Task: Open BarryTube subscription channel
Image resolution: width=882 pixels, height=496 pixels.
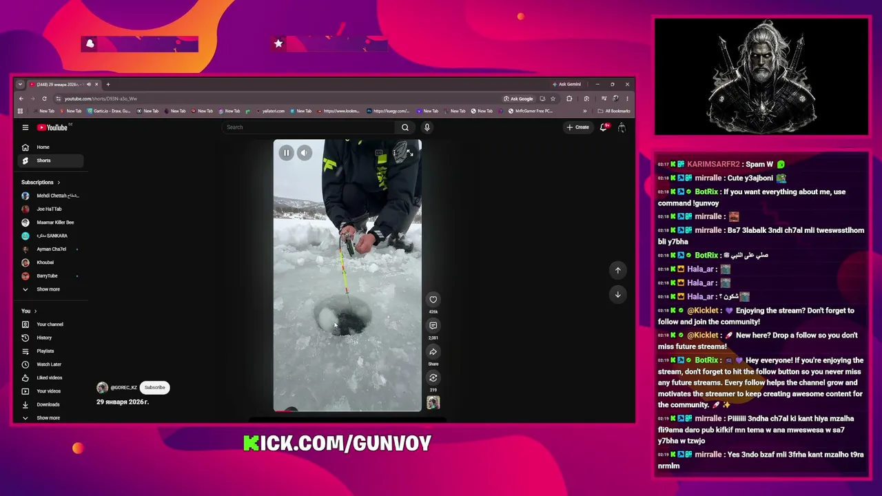Action: (51, 276)
